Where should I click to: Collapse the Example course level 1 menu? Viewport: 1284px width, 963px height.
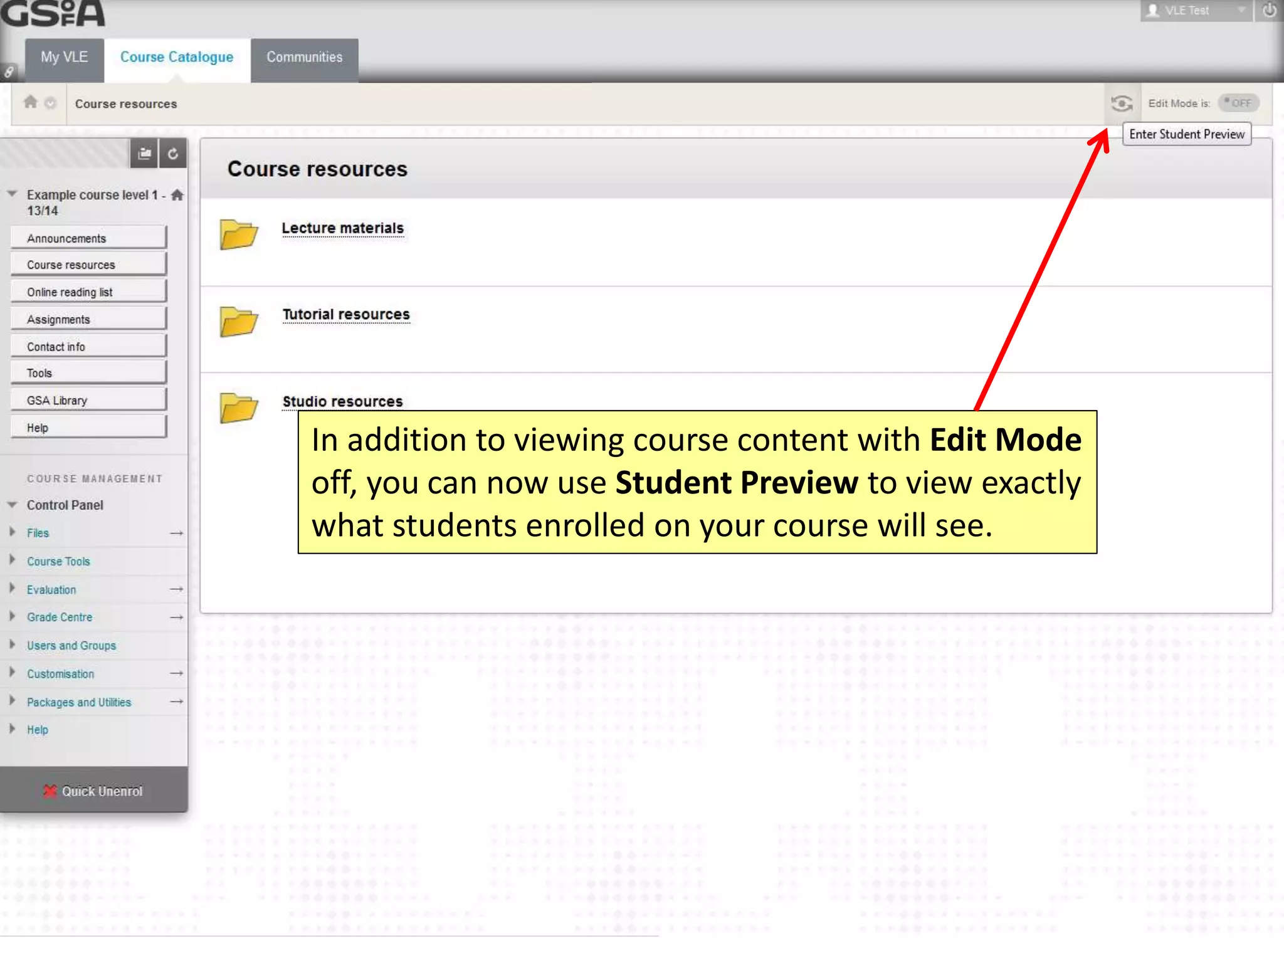12,194
